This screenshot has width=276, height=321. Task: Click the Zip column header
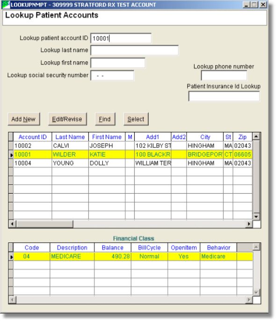pyautogui.click(x=242, y=137)
